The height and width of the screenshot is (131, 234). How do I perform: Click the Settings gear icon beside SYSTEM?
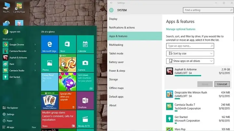(x=111, y=10)
